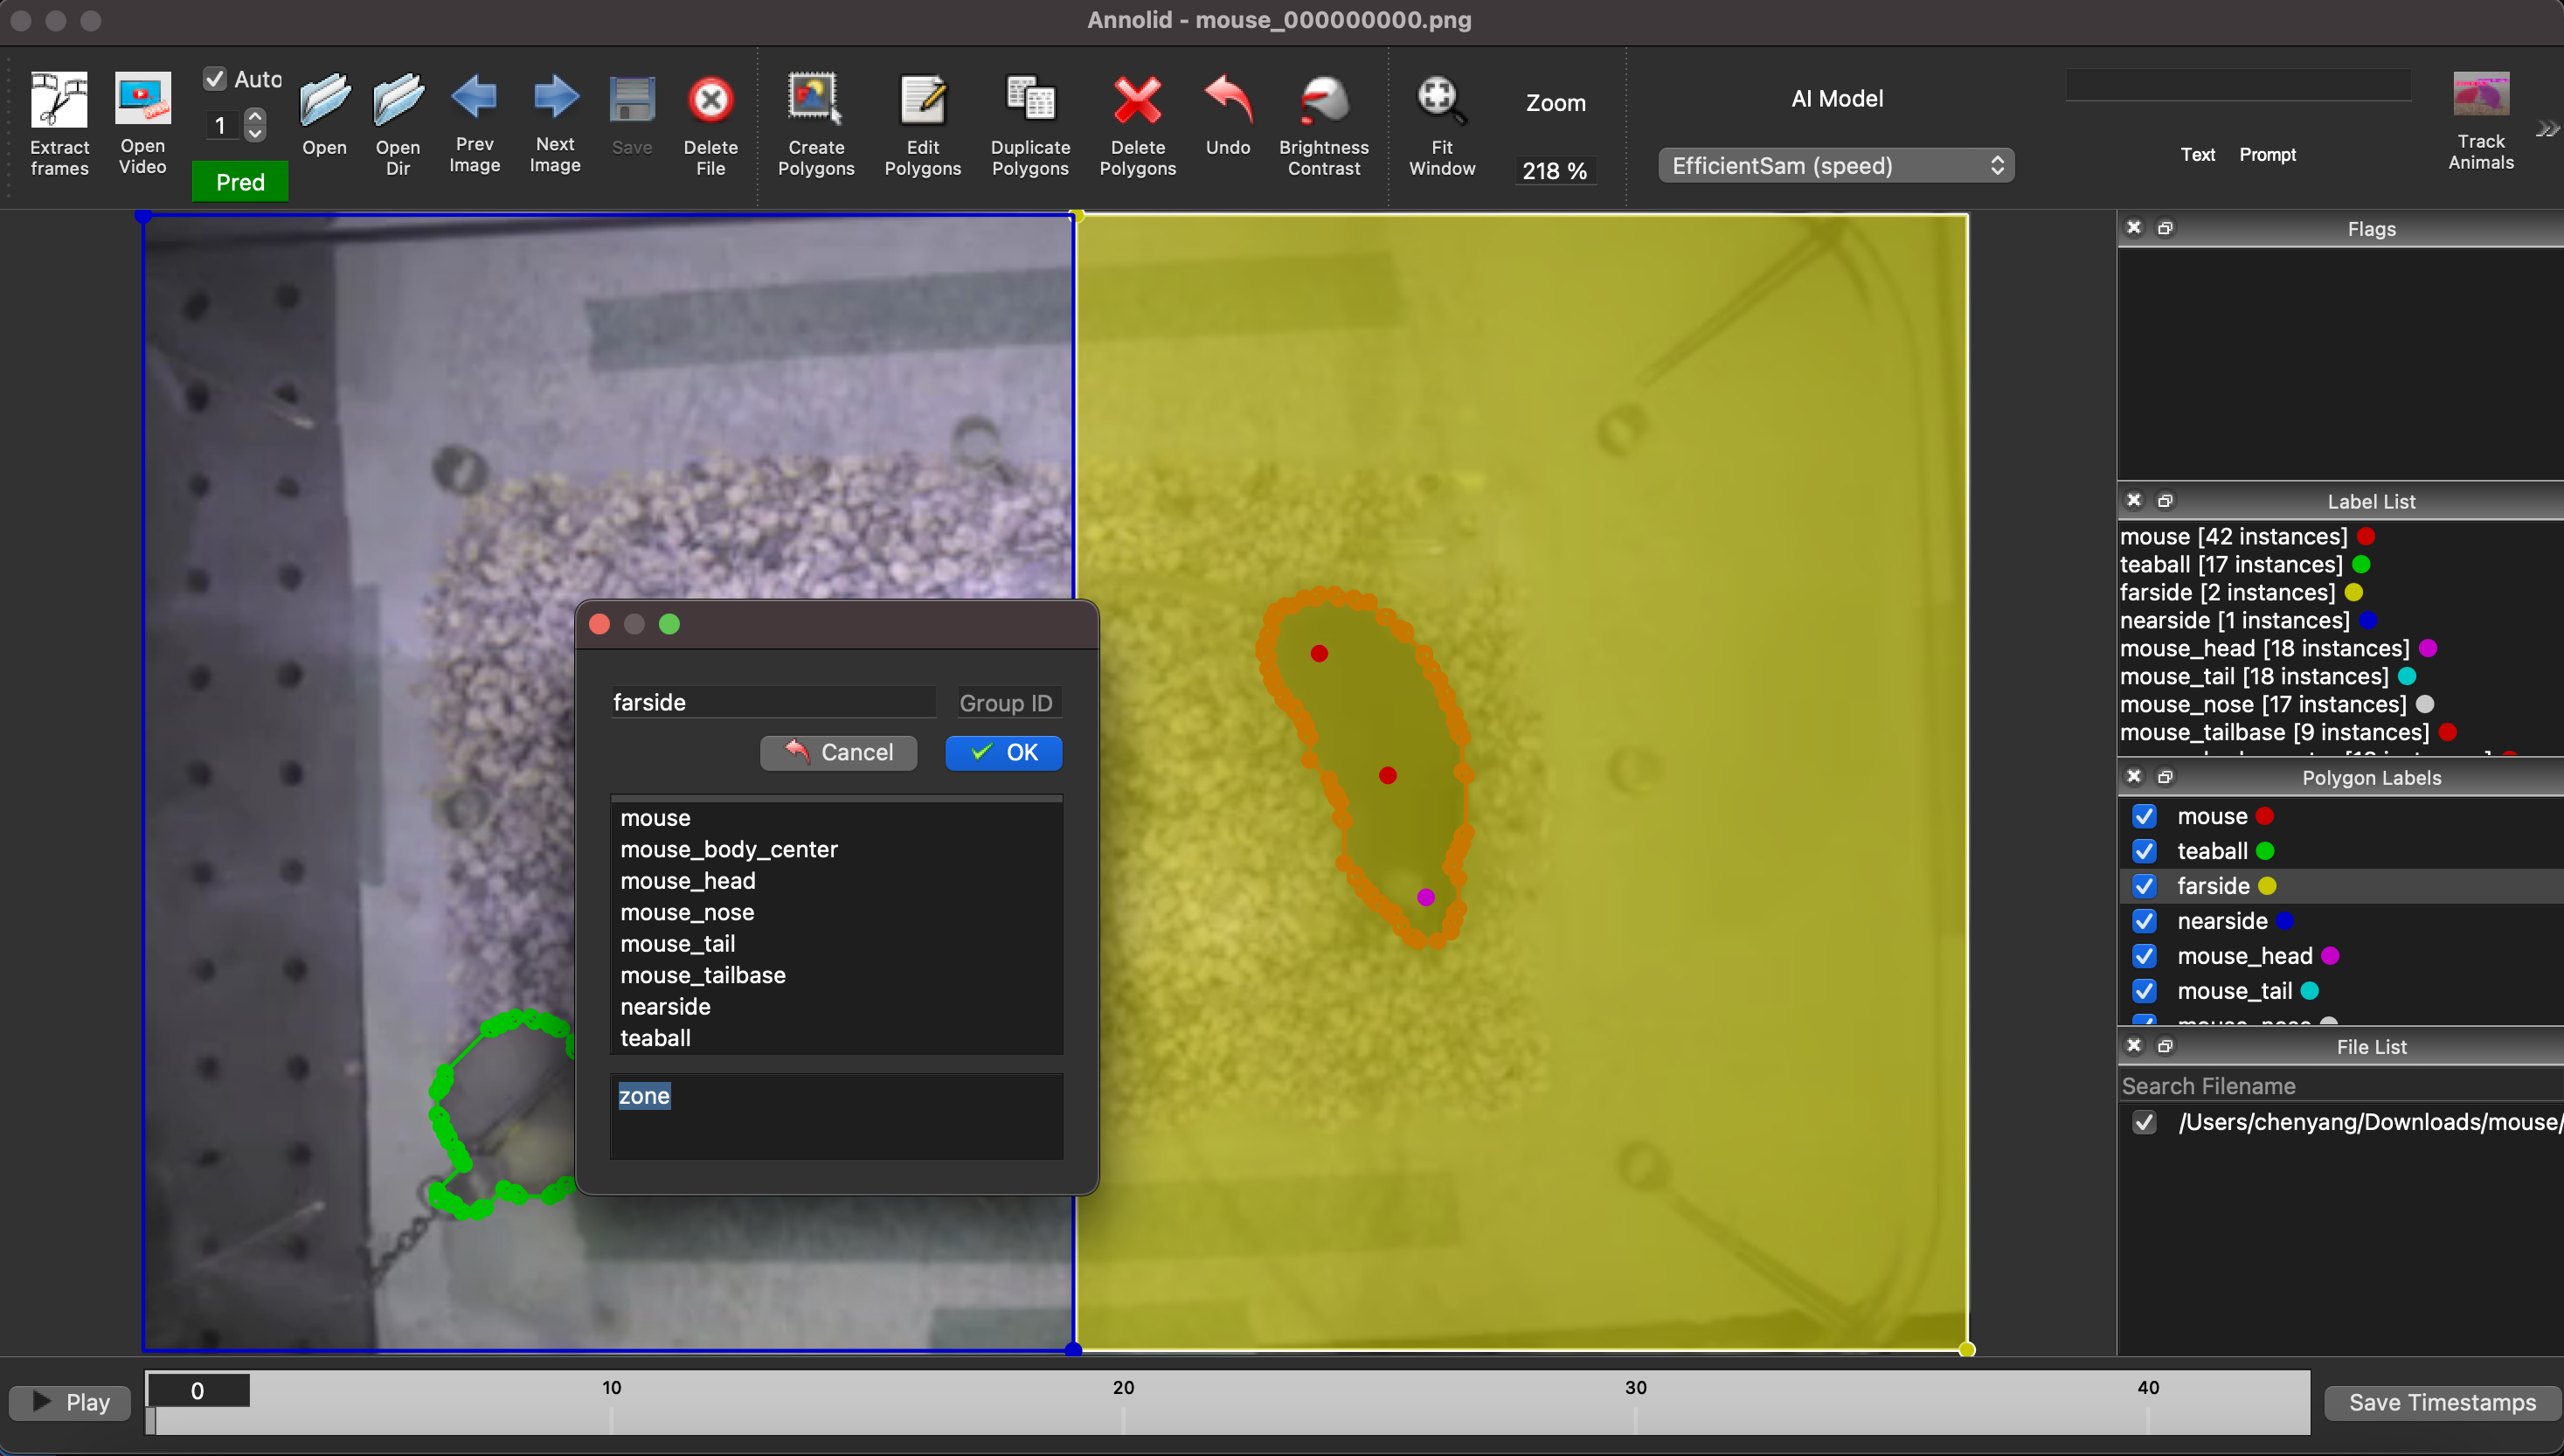Click the Save floppy disk icon

coord(632,100)
